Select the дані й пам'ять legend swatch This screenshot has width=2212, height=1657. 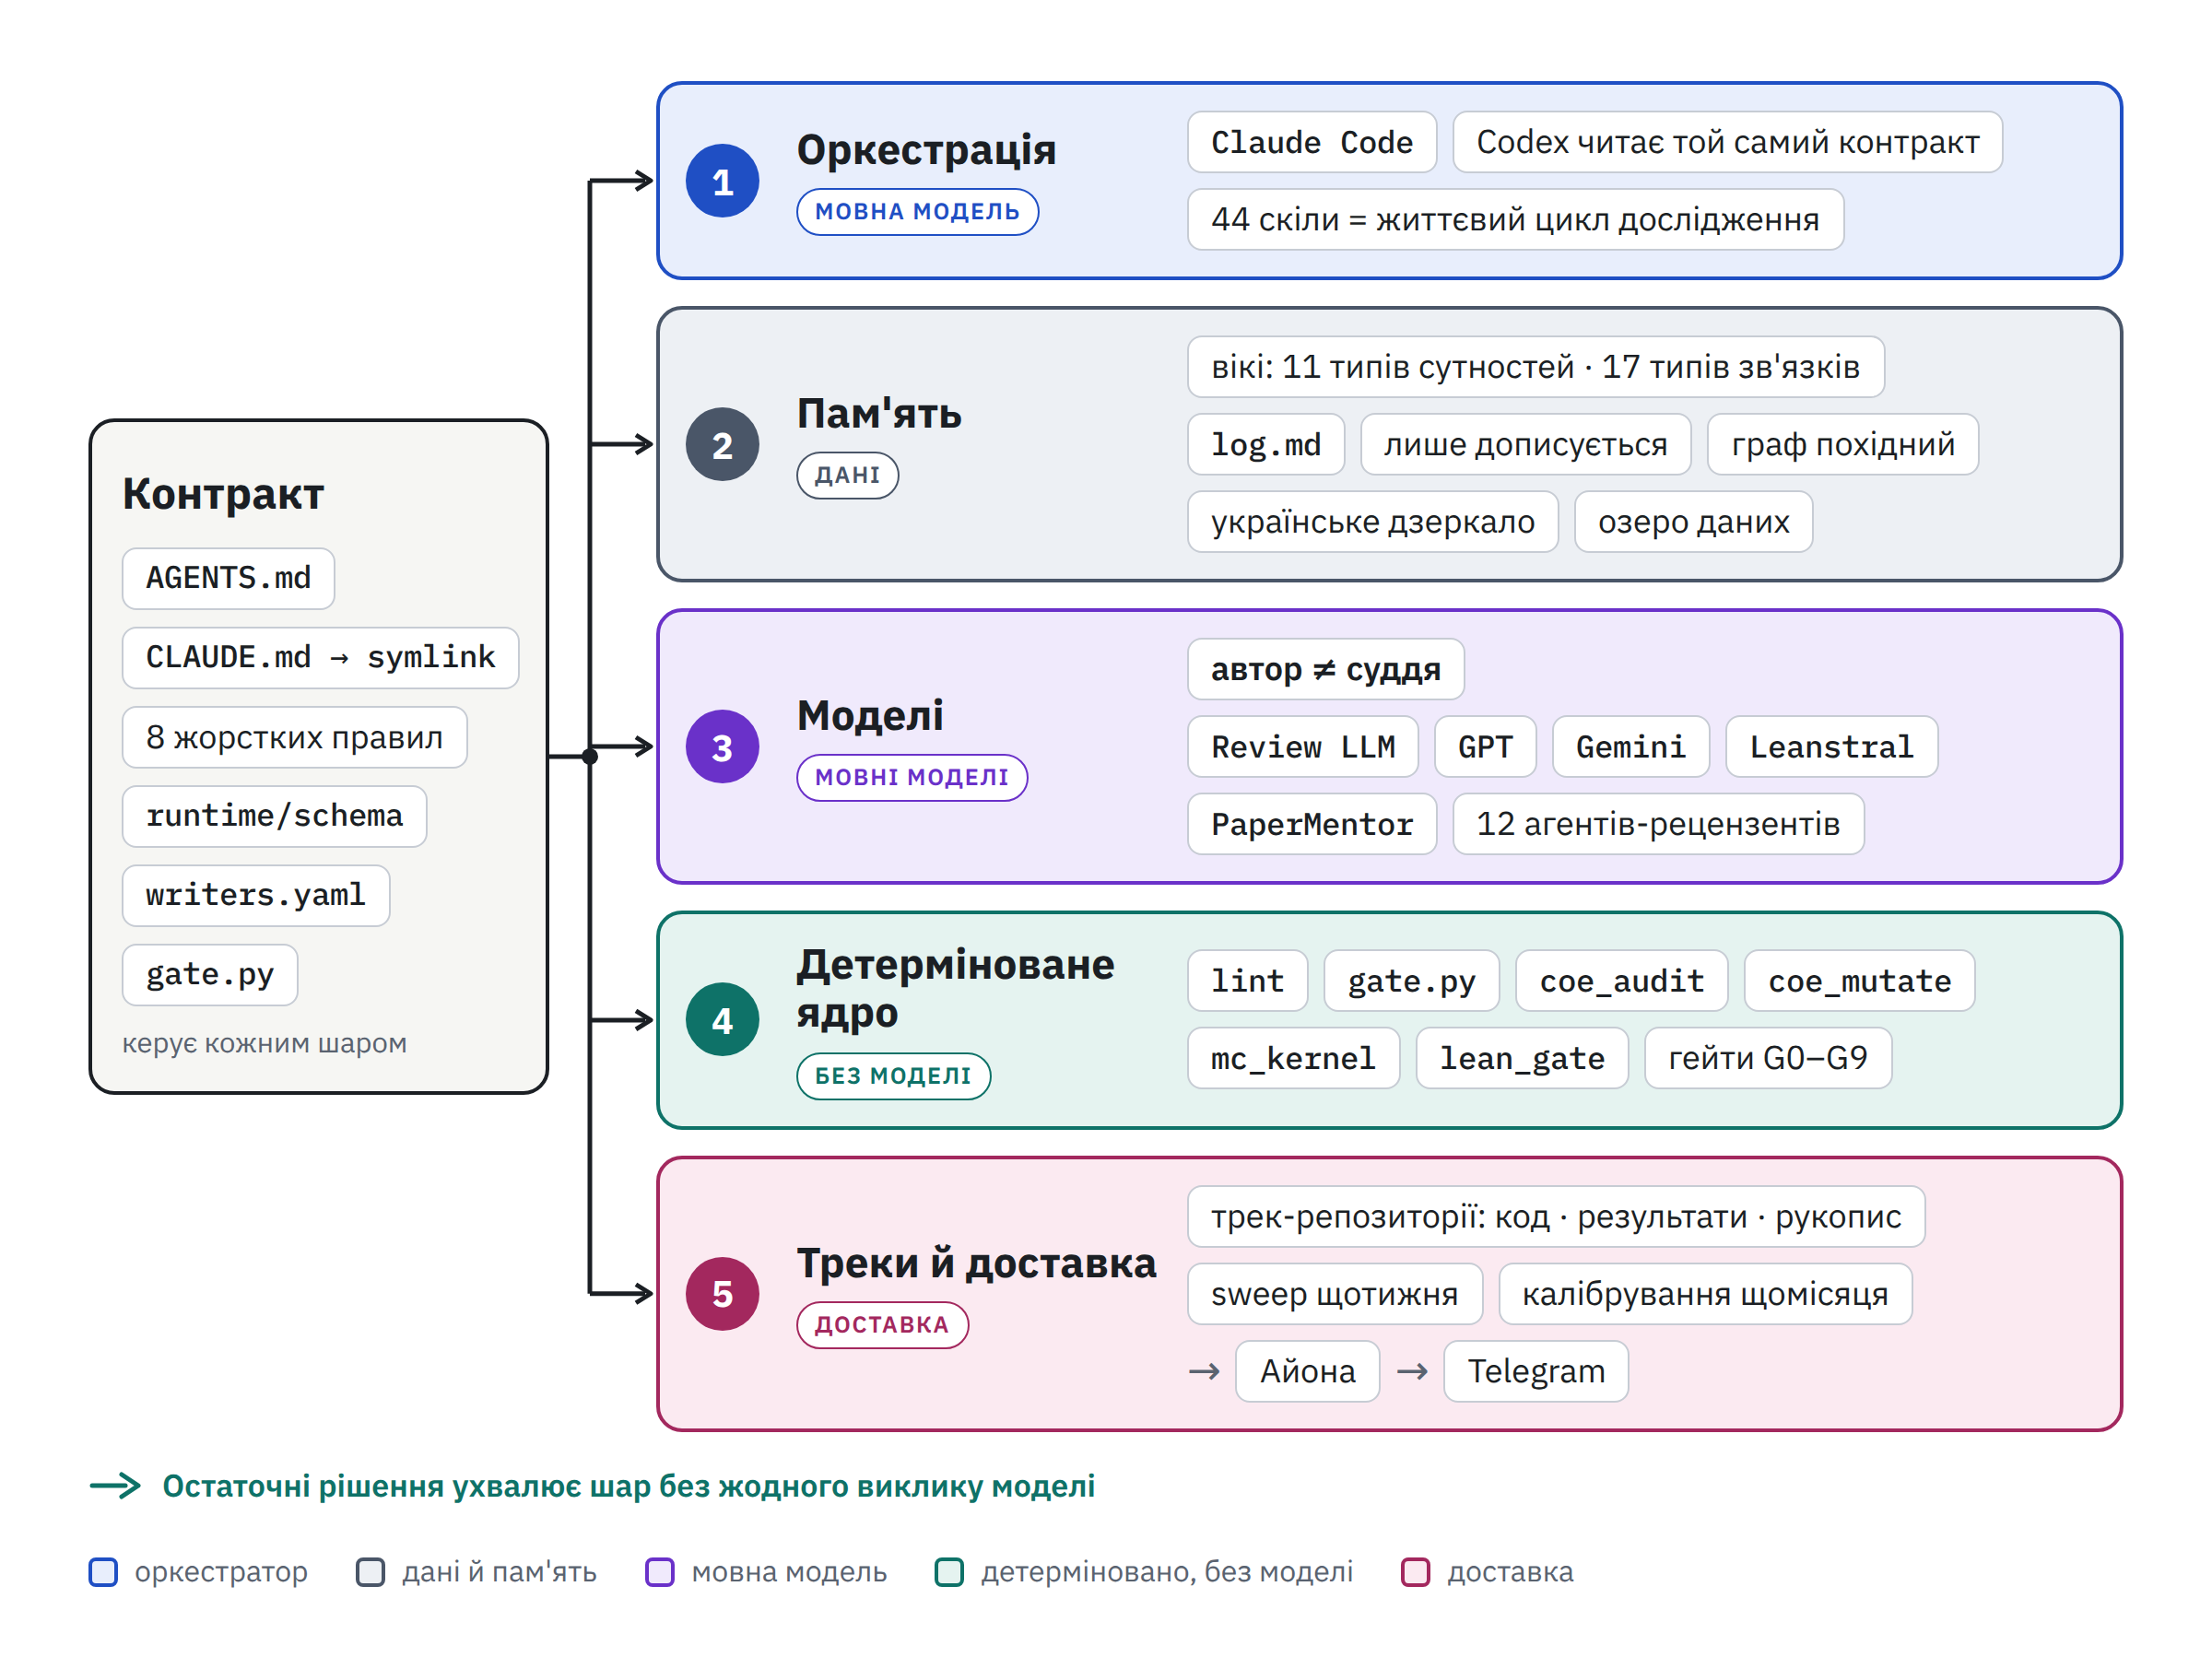tap(370, 1571)
